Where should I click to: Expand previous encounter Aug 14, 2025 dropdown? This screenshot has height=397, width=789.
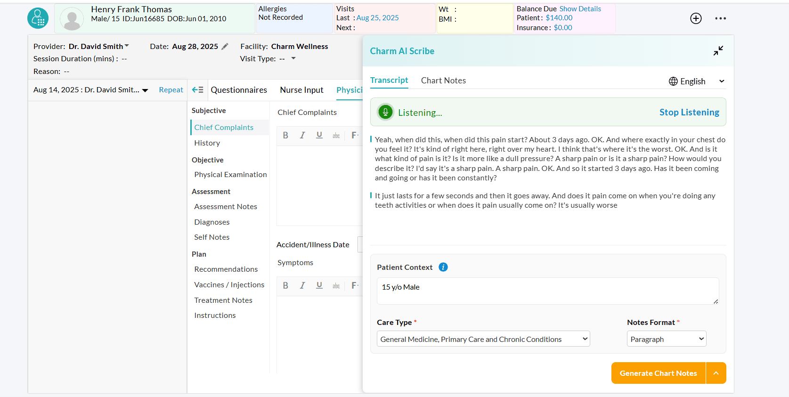(145, 90)
